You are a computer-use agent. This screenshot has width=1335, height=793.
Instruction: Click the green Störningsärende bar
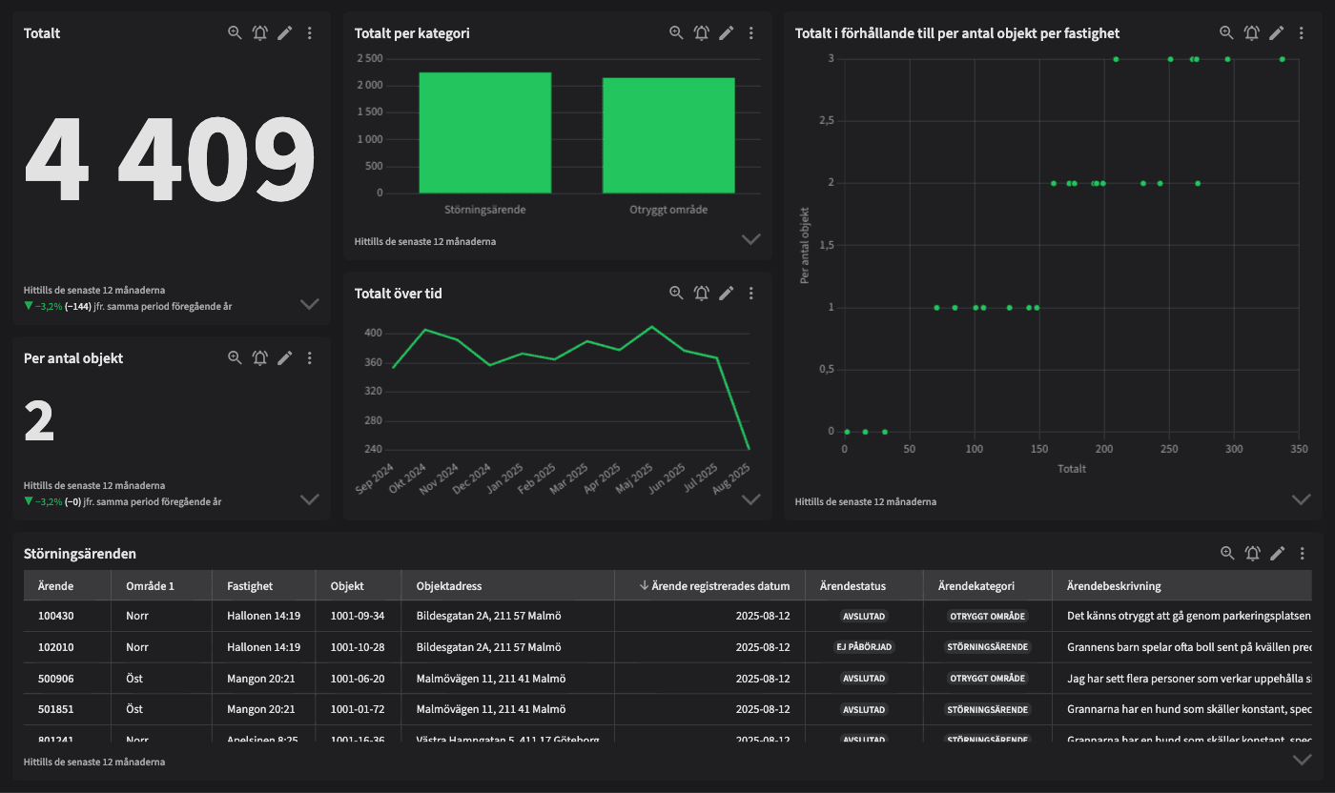click(484, 132)
